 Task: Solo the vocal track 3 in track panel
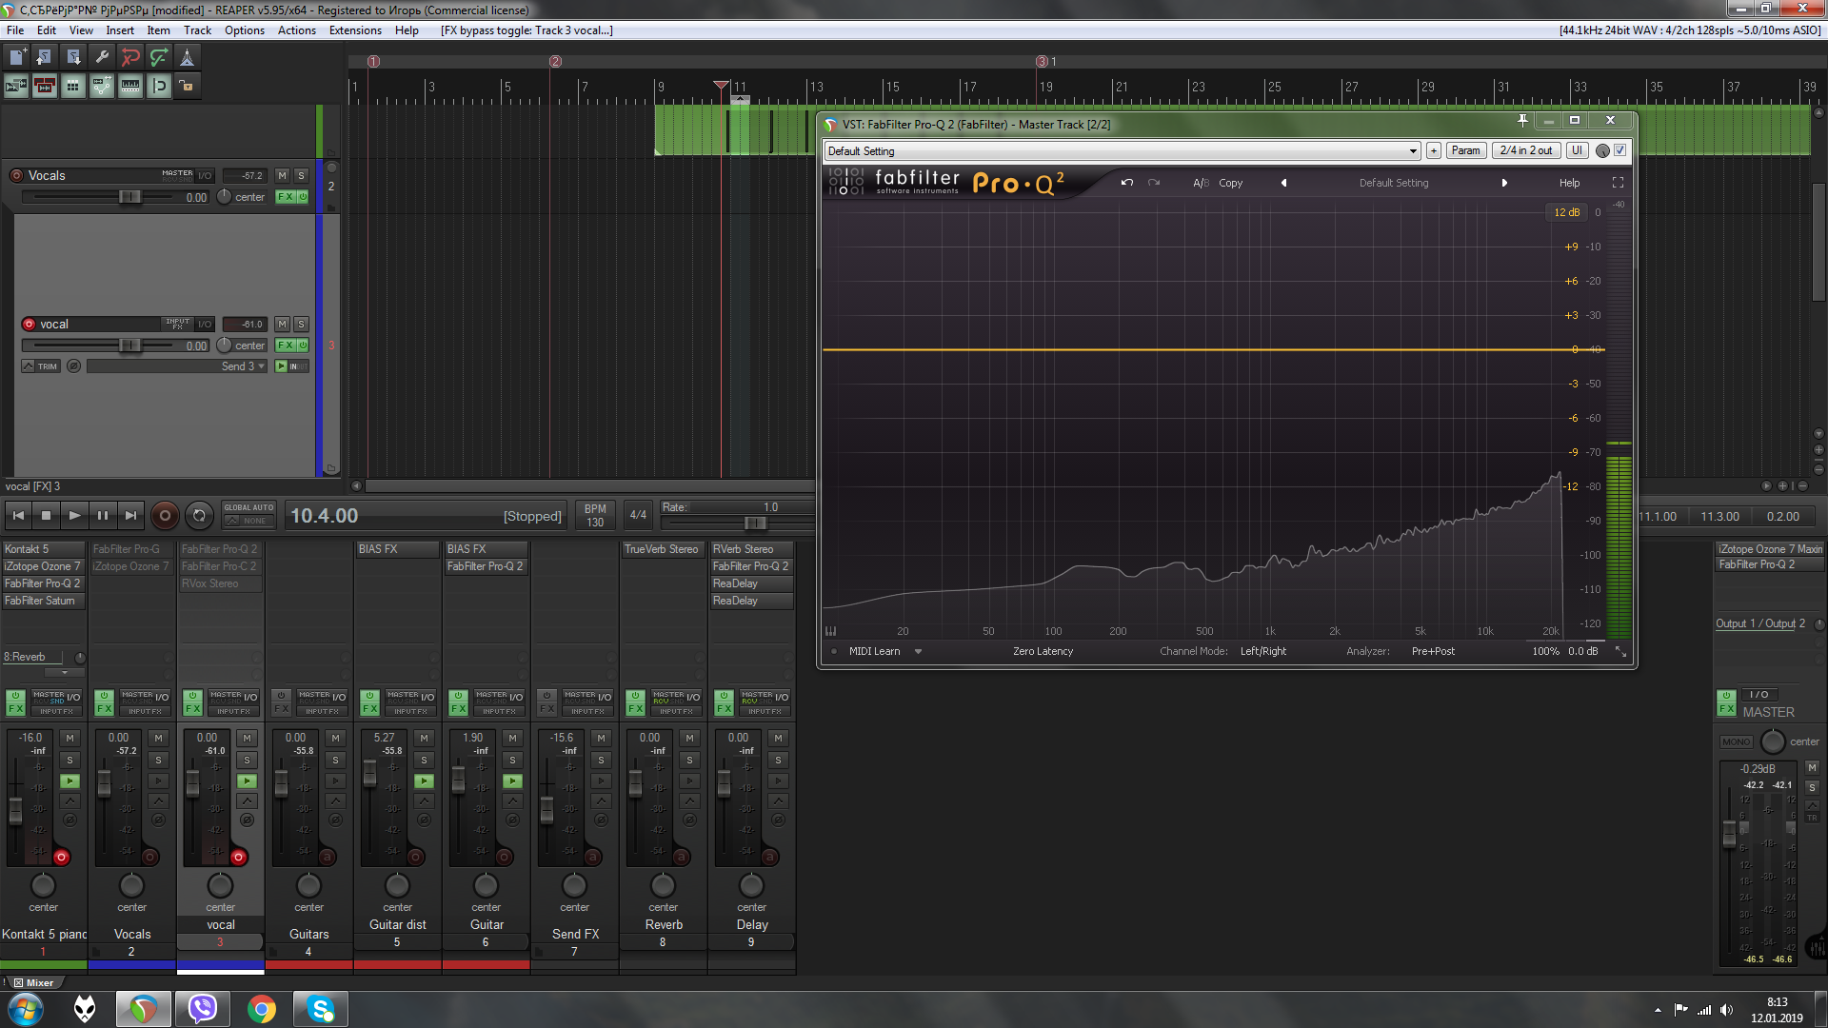pos(301,324)
